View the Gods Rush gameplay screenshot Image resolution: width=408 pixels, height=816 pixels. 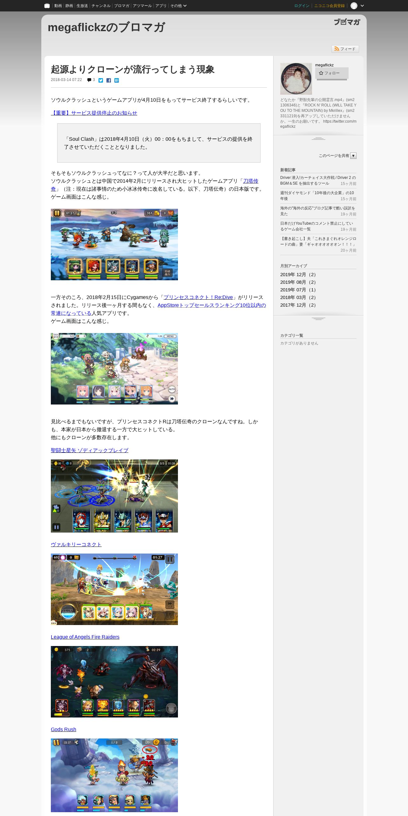(114, 775)
